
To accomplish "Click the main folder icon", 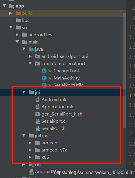I will pyautogui.click(x=25, y=42).
